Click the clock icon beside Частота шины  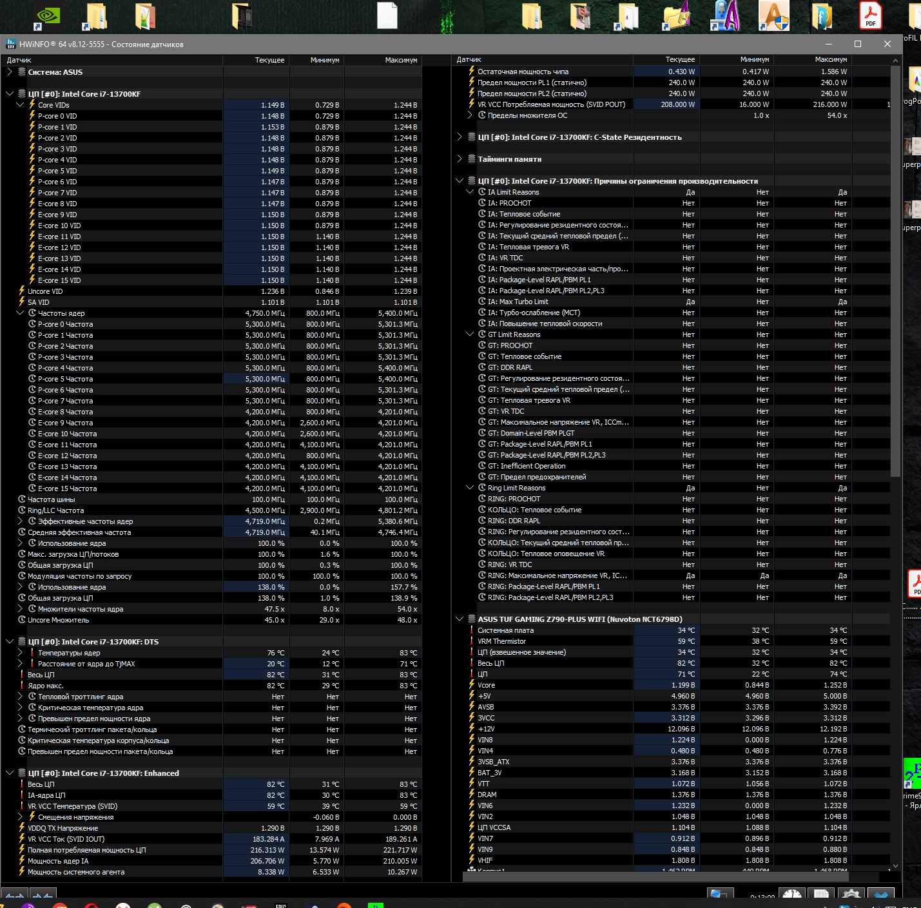pos(22,499)
